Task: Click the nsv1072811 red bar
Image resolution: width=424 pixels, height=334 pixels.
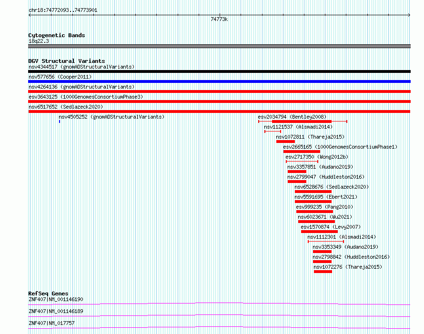Action: coord(285,142)
